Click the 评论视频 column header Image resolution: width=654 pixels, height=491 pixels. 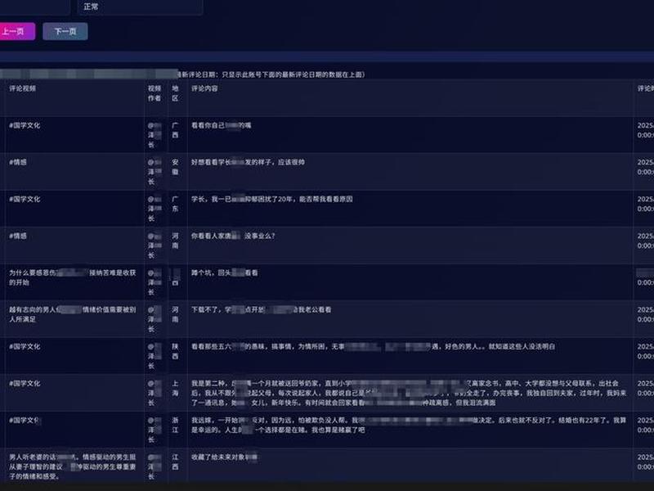23,88
